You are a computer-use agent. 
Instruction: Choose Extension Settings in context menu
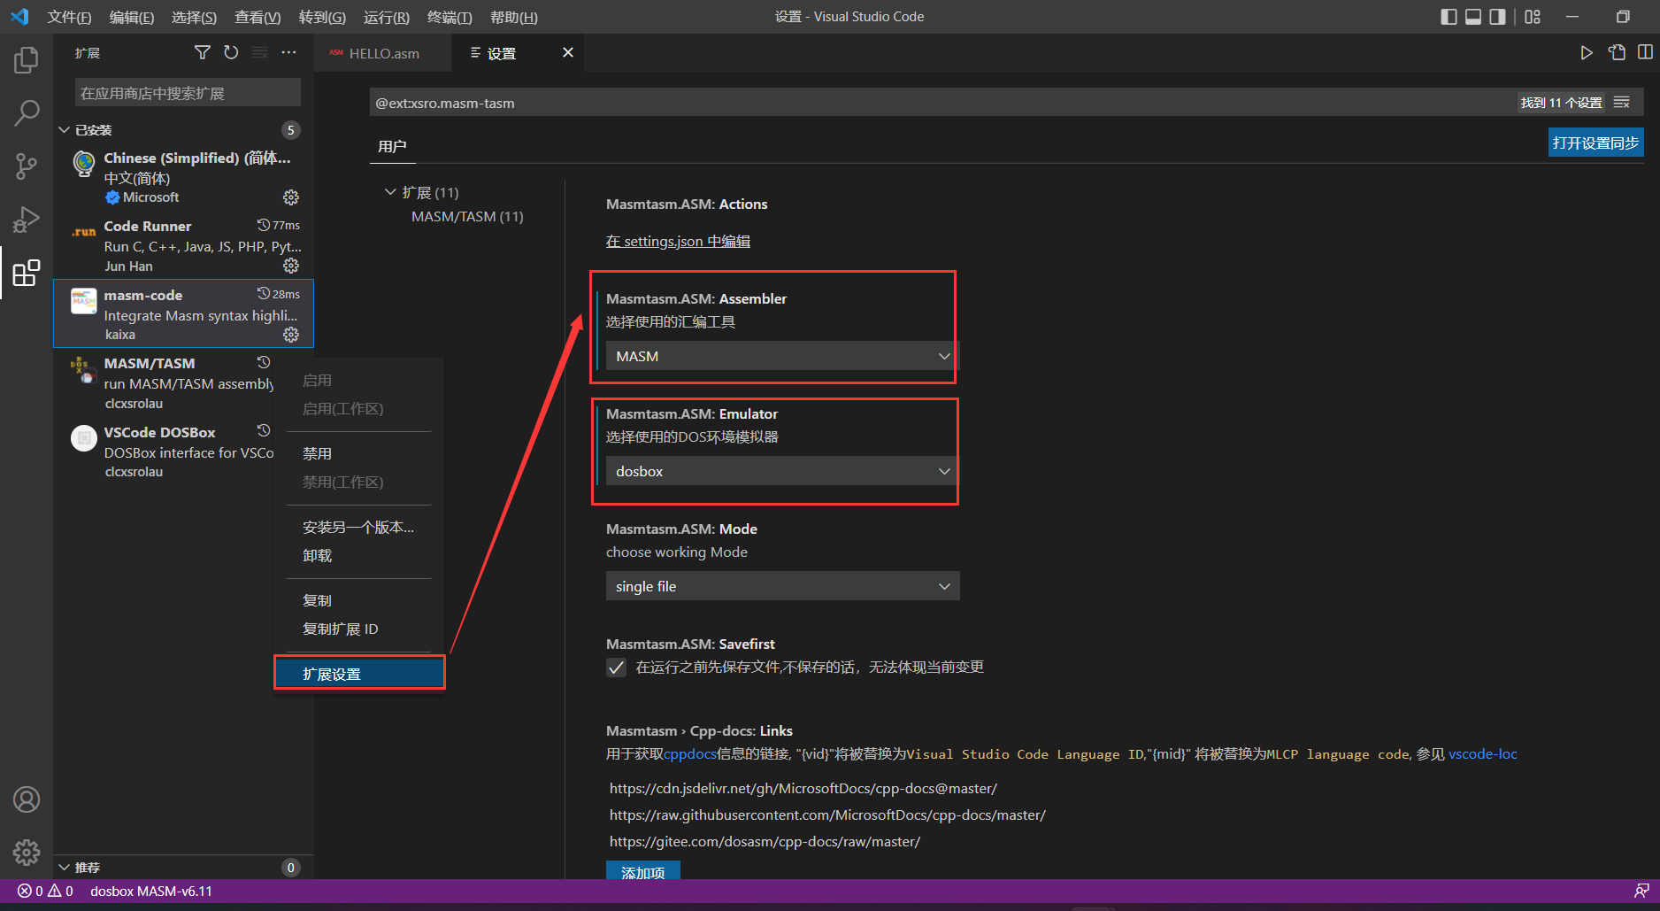(358, 674)
